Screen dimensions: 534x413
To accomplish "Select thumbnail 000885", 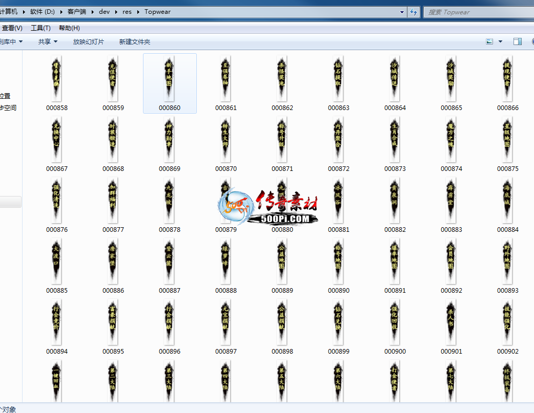I will [56, 262].
